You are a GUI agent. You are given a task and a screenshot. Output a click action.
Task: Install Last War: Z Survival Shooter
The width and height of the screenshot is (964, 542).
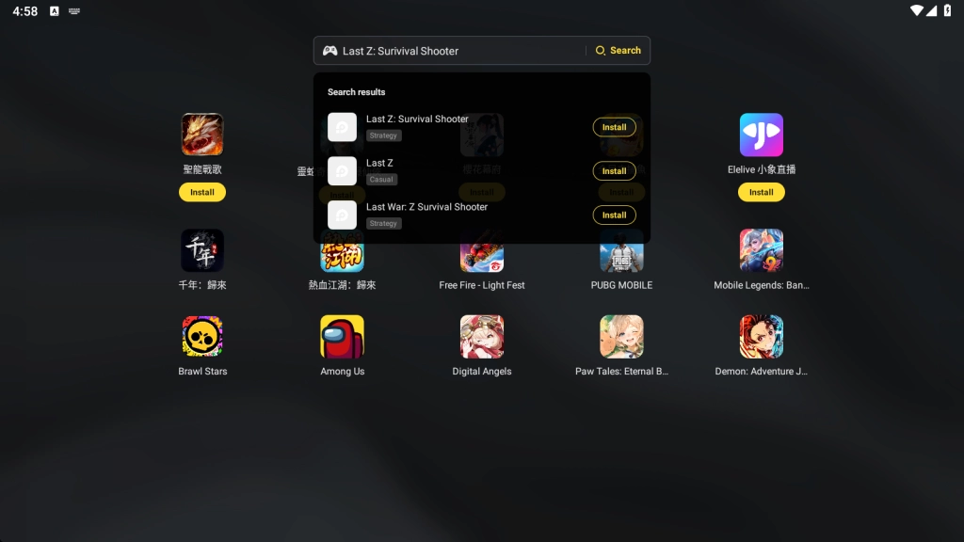(x=614, y=215)
